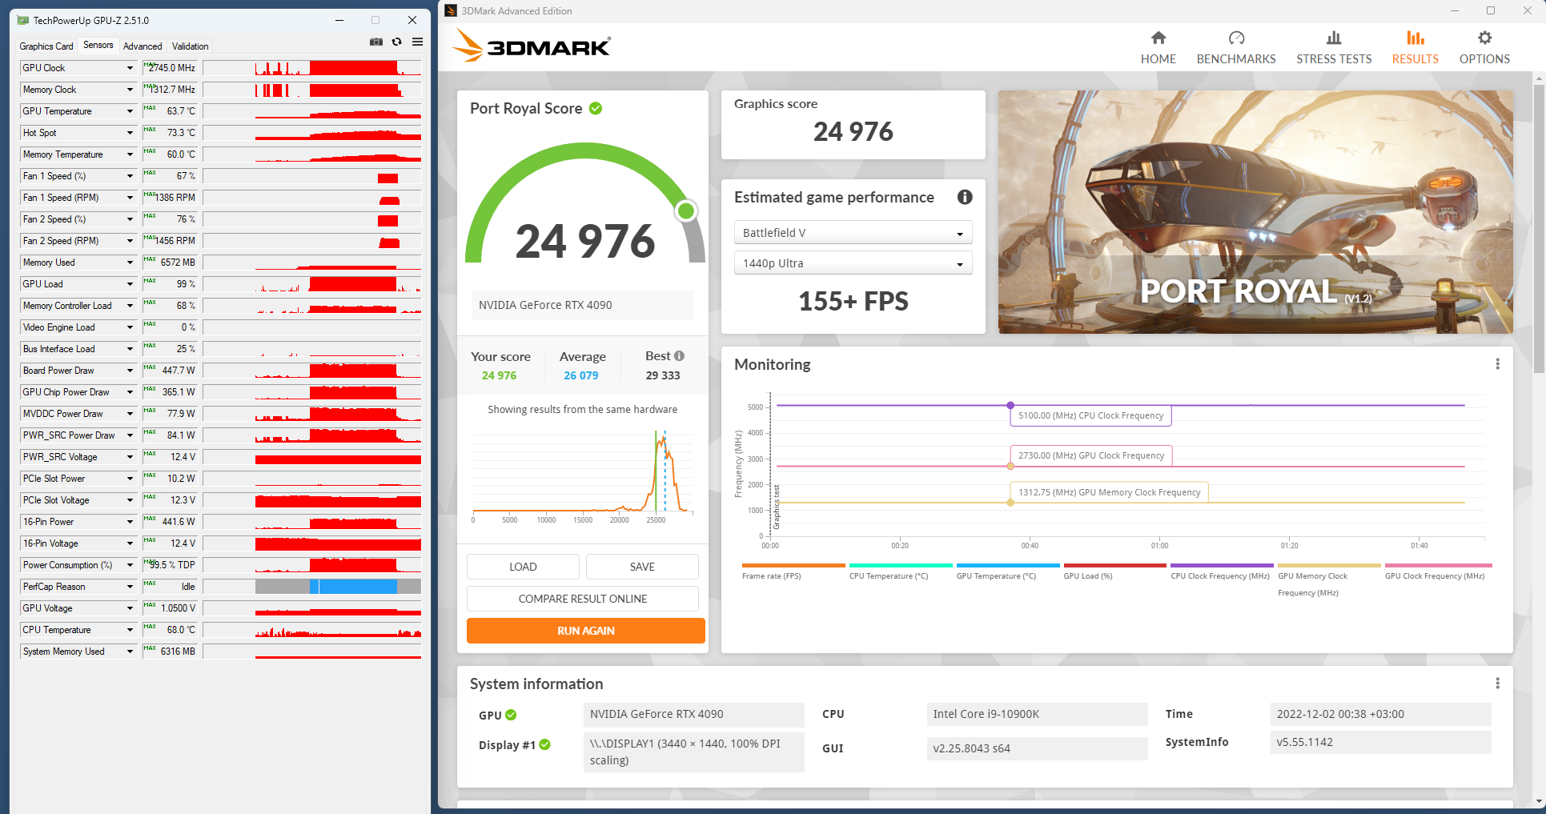Open the Fan 1 Speed (%) sensor dropdown
1546x814 pixels.
[130, 176]
